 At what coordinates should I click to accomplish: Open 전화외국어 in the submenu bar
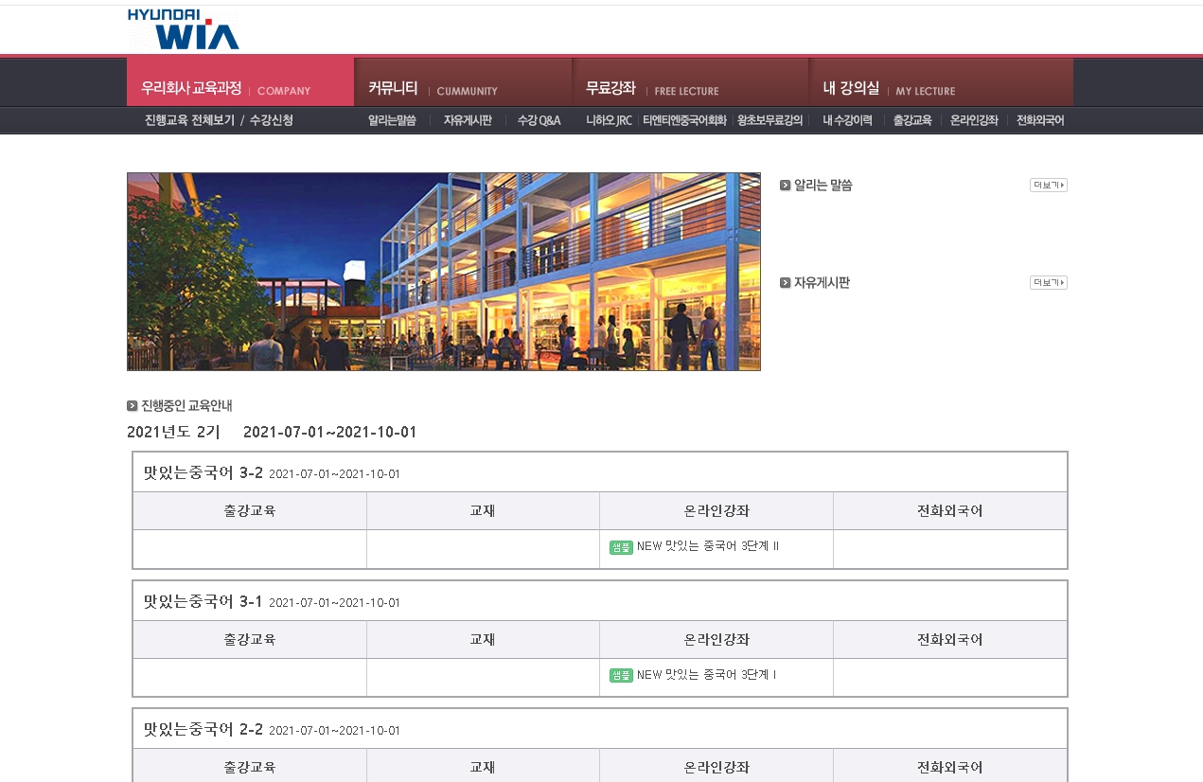pyautogui.click(x=1040, y=120)
